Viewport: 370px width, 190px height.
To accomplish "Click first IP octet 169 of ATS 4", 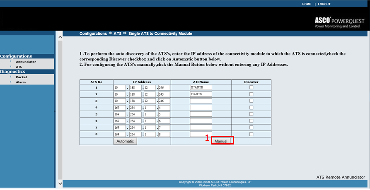I will point(120,108).
